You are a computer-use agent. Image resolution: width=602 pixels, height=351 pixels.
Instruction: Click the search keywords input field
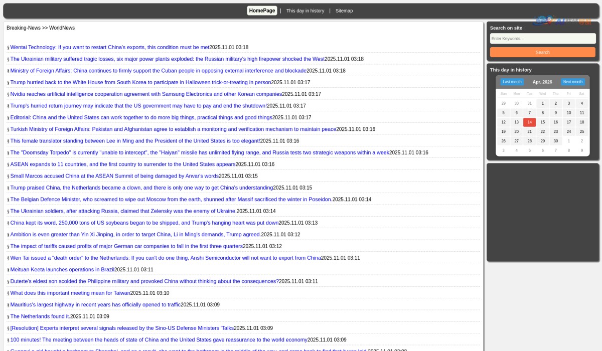(542, 39)
